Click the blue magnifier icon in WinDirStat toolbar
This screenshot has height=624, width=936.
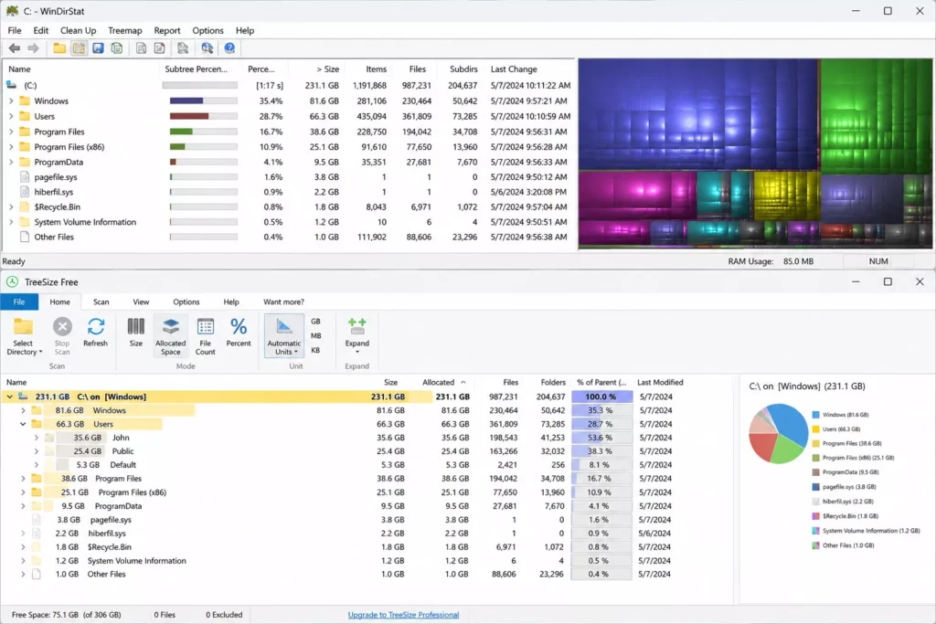click(x=207, y=48)
